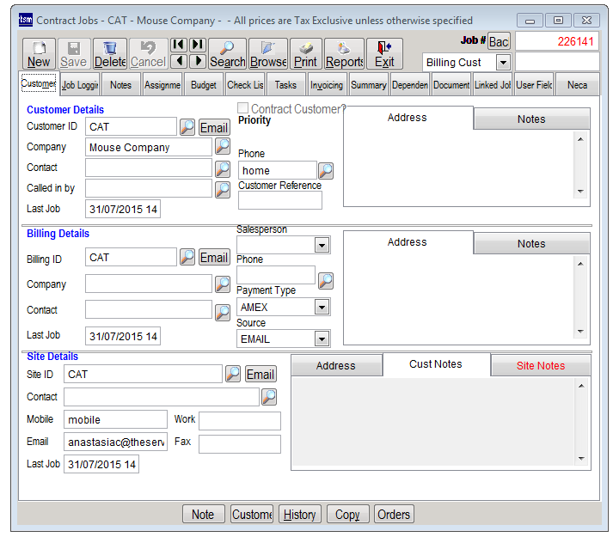
Task: Click lookup icon beside Site ID field
Action: [x=233, y=374]
